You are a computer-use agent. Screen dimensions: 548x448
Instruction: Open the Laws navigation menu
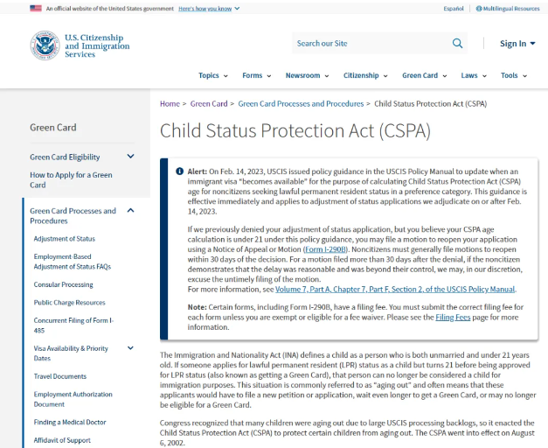click(473, 75)
